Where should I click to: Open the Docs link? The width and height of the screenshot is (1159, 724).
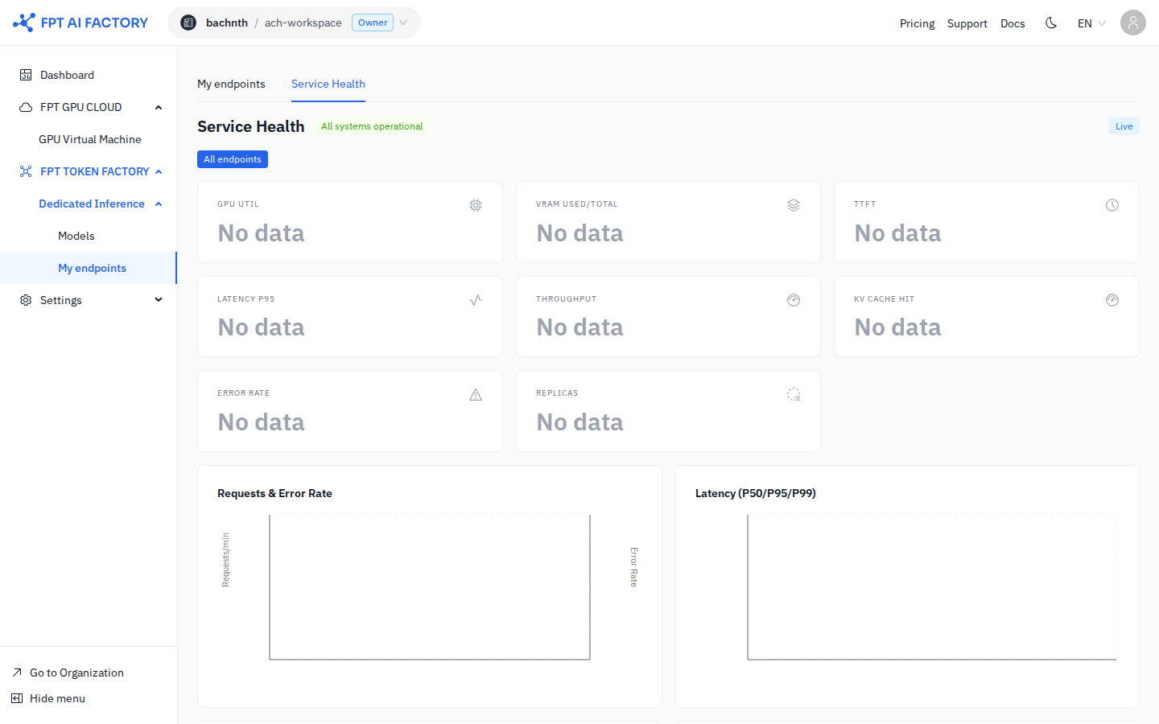(1013, 23)
